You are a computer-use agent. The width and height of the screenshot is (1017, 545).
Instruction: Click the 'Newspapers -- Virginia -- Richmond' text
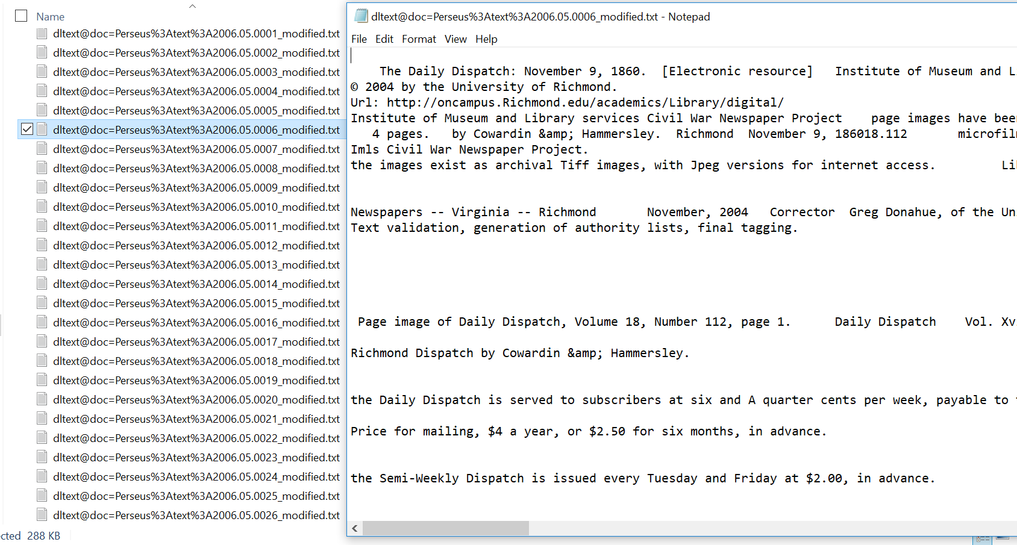474,212
